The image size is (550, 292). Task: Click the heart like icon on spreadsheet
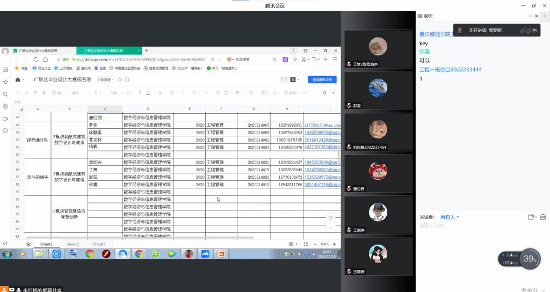331,218
